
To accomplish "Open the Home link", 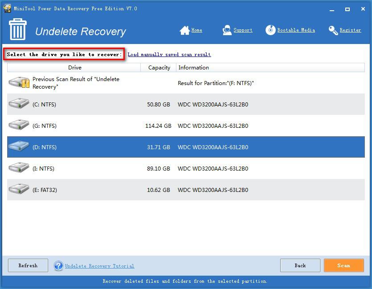I will (x=196, y=30).
